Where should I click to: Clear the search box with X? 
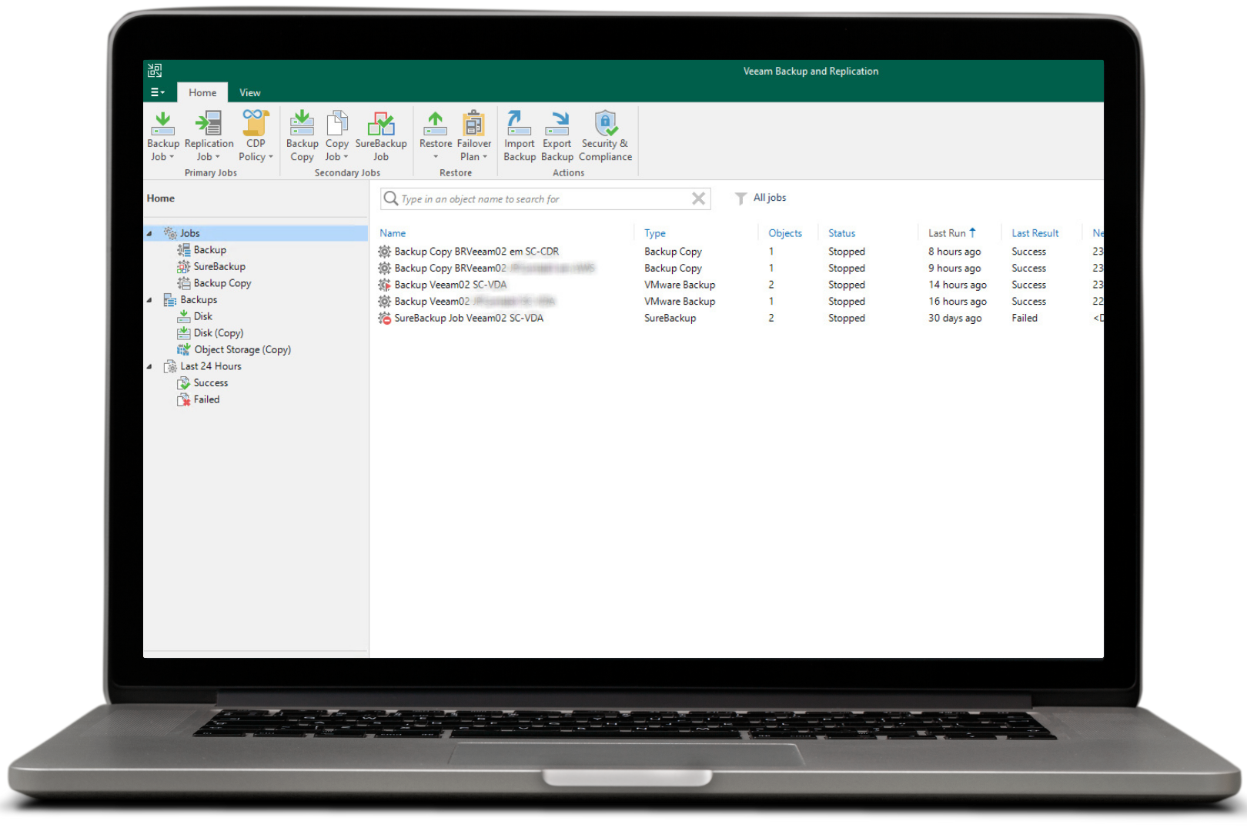(698, 199)
